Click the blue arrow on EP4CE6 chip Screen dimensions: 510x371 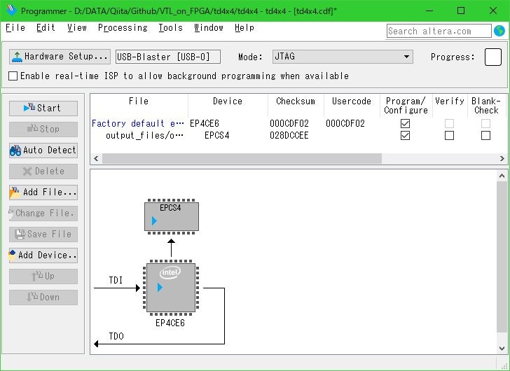tap(160, 288)
